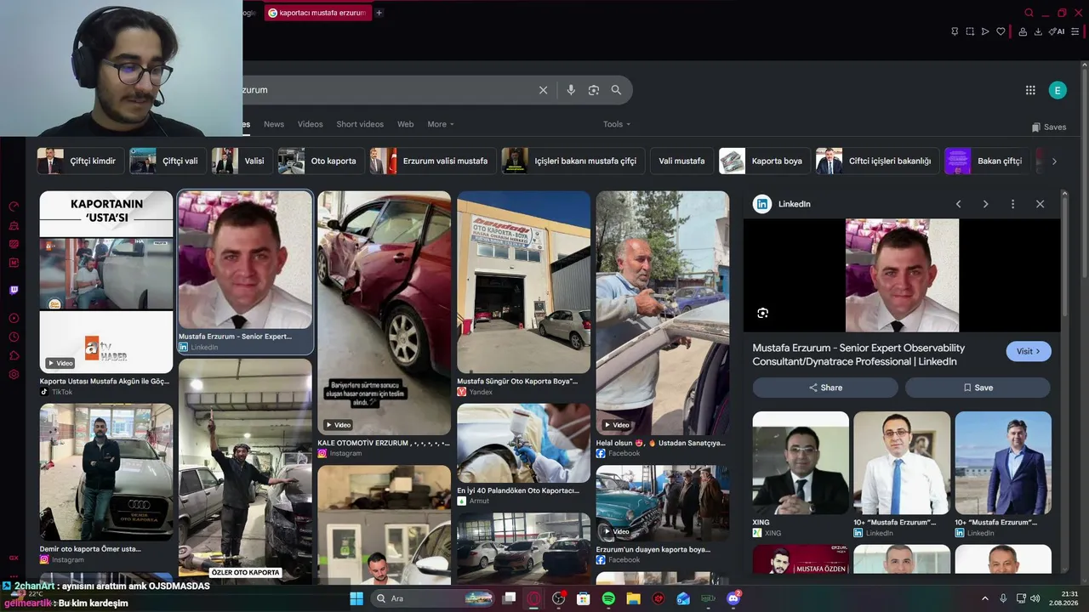Clear the search box text
This screenshot has height=612, width=1089.
(x=543, y=90)
